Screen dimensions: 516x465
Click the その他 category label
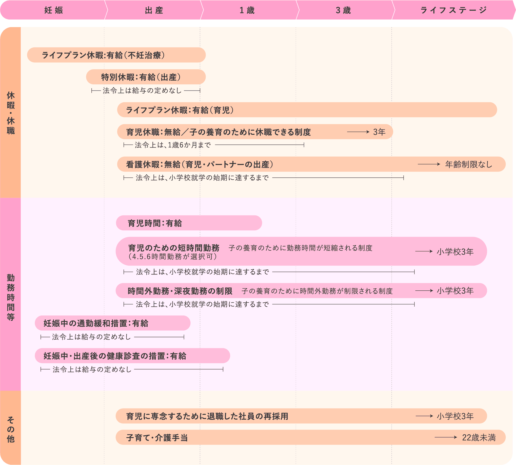10,429
